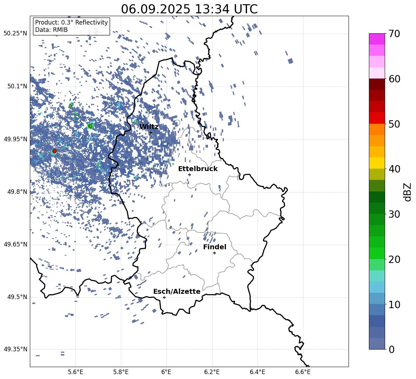Click the bright red colorbar swatch above 50
Viewport: 416px width, 379px height.
[x=377, y=118]
